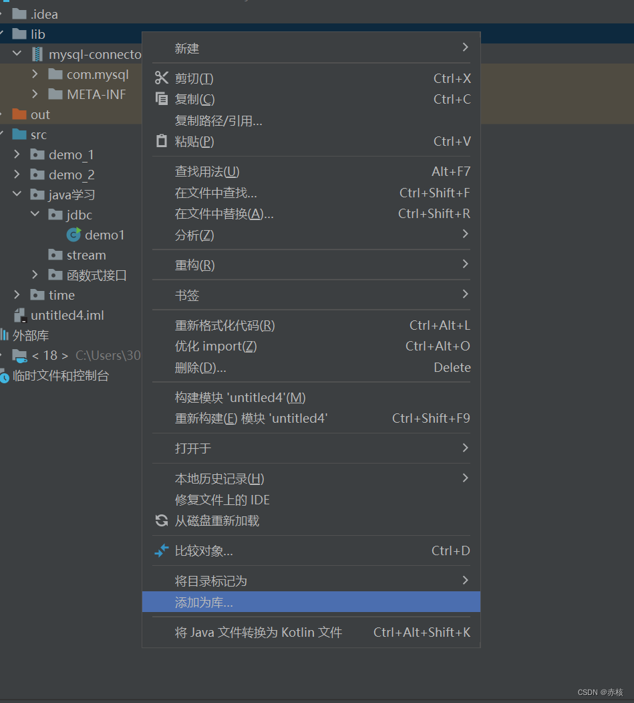Click the scissors Cut icon

162,78
